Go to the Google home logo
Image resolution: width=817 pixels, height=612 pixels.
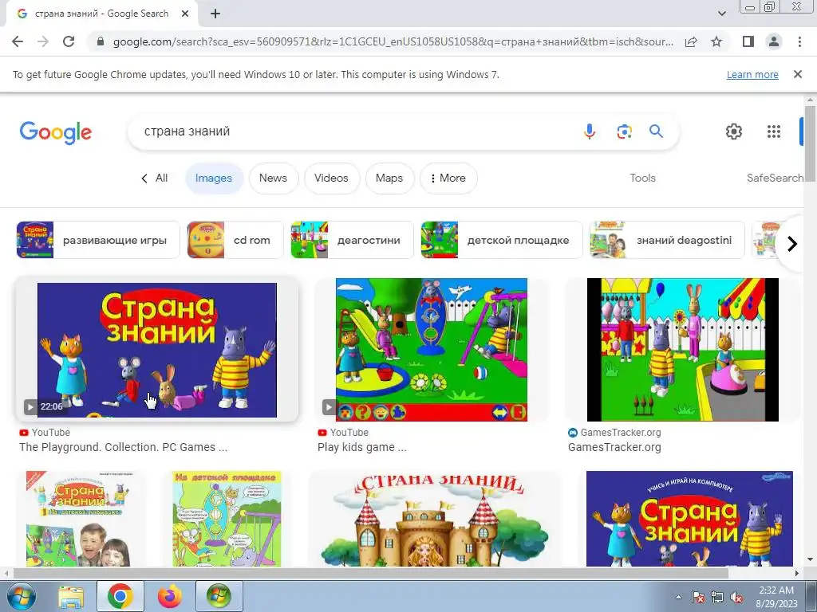[55, 132]
